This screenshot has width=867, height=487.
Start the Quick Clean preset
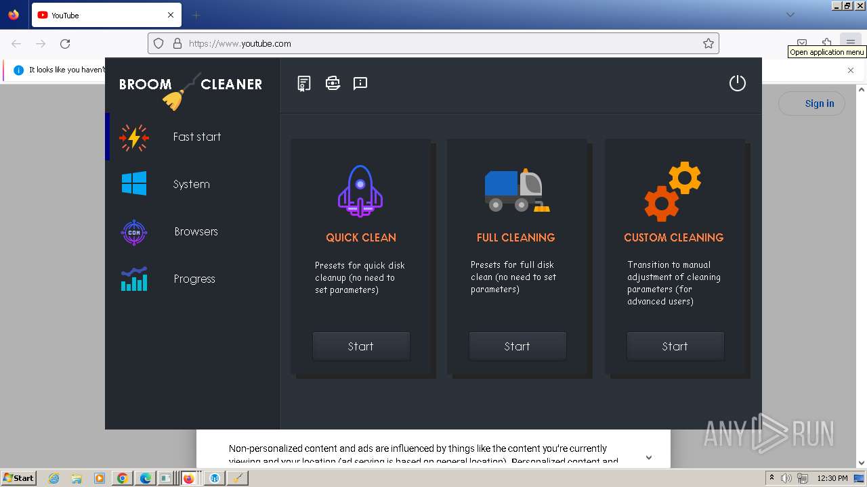pyautogui.click(x=361, y=346)
